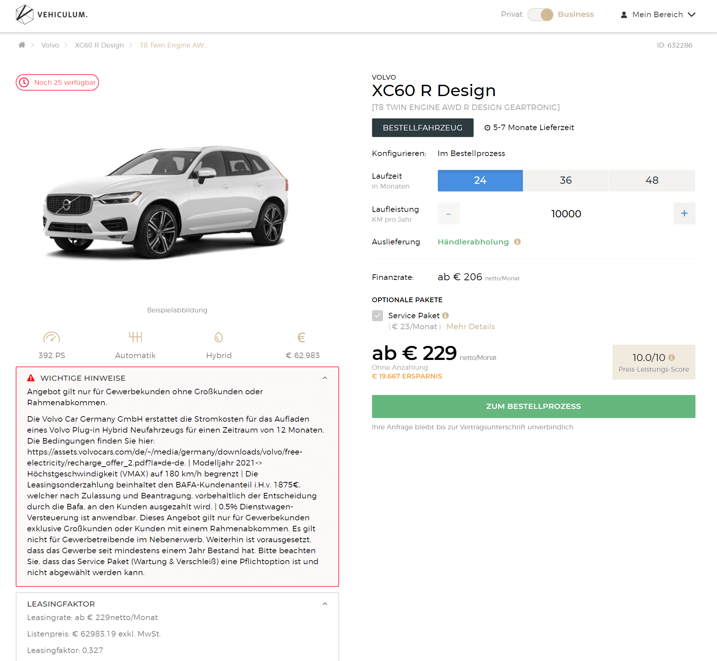Screen dimensions: 717x661
Task: Toggle the Service Paket checkbox
Action: point(378,316)
